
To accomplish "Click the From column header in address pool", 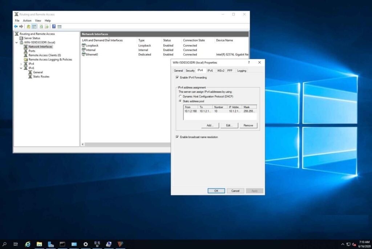I will (x=191, y=107).
